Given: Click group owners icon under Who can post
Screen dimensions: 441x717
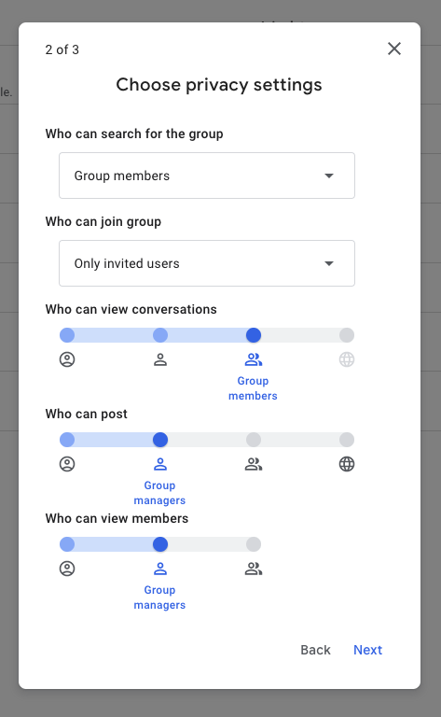Looking at the screenshot, I should (67, 464).
